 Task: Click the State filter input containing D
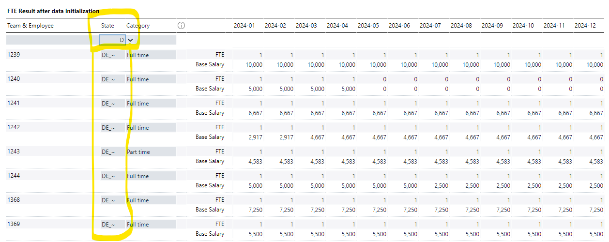[112, 40]
